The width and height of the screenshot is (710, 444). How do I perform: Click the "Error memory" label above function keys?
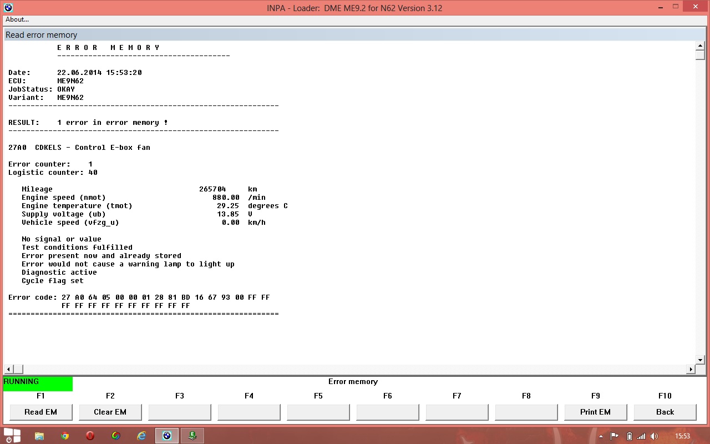coord(353,382)
